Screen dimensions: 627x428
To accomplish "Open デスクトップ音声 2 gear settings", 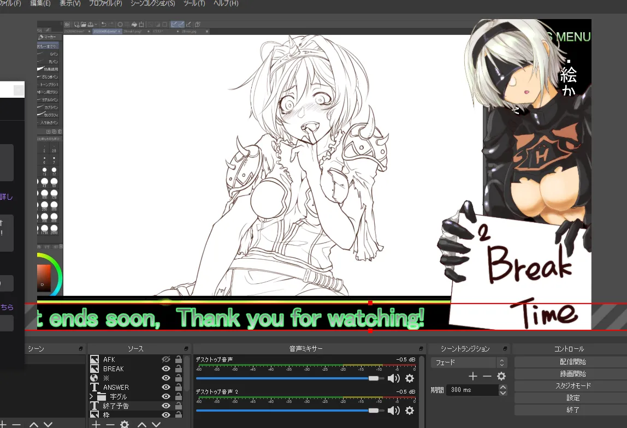I will tap(410, 411).
